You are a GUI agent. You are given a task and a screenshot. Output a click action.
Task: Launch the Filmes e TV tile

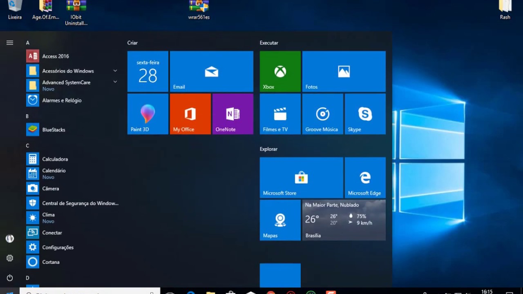(280, 114)
